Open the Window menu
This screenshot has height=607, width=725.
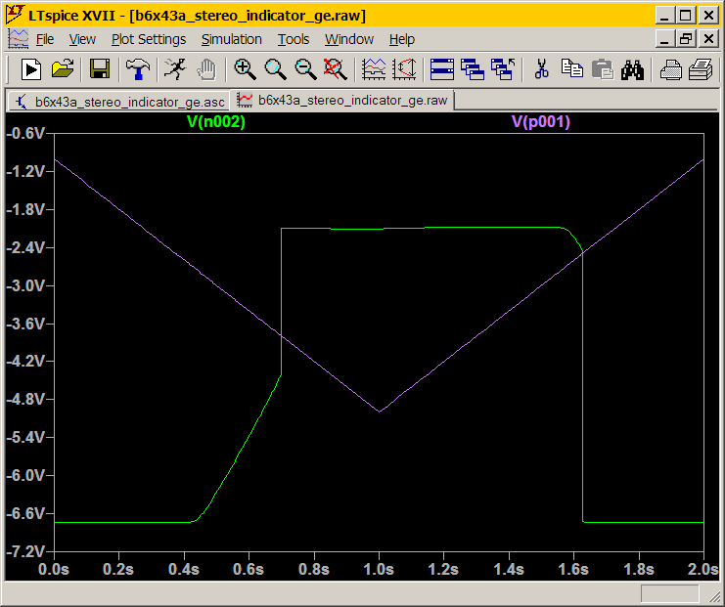coord(349,39)
